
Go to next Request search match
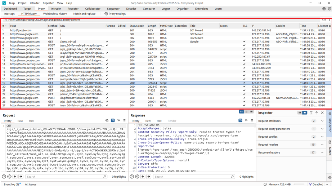pos(21,177)
